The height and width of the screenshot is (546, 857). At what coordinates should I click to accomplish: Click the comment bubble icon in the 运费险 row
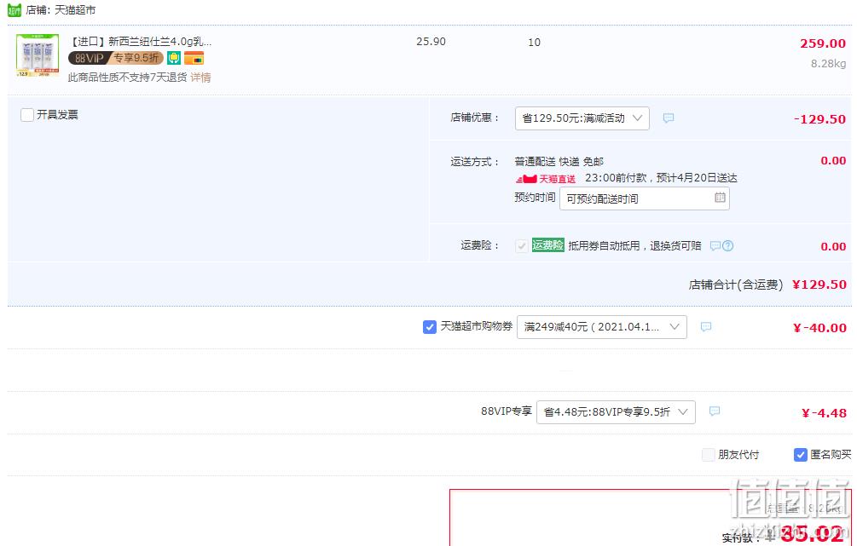715,245
